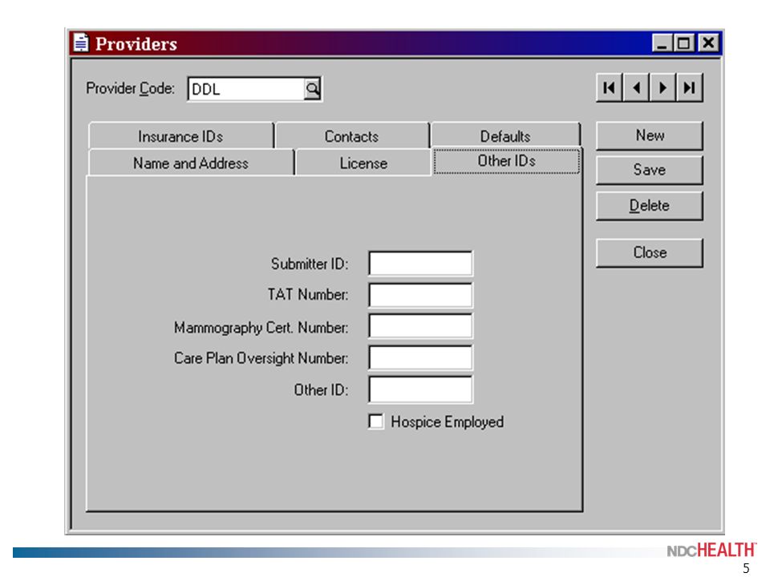This screenshot has width=770, height=577.
Task: Click the Provider Code lookup magnifier icon
Action: (x=312, y=89)
